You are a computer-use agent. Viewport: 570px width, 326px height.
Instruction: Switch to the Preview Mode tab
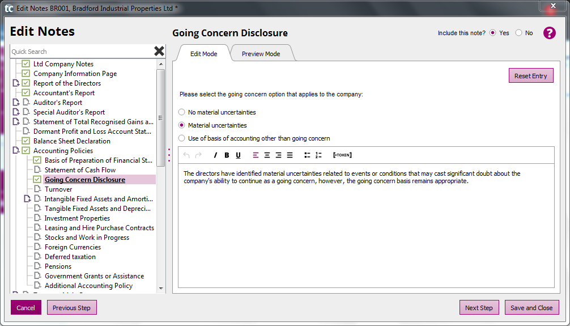click(261, 54)
